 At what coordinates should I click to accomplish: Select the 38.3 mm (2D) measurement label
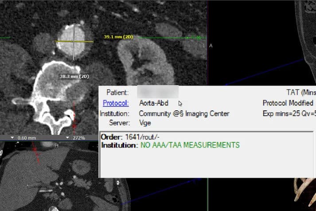pos(74,76)
